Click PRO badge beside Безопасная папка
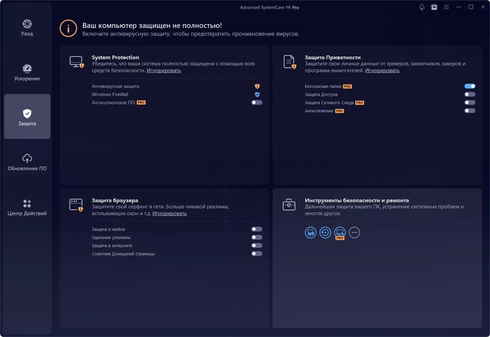Screen dimensions: 490x337 (x=347, y=87)
